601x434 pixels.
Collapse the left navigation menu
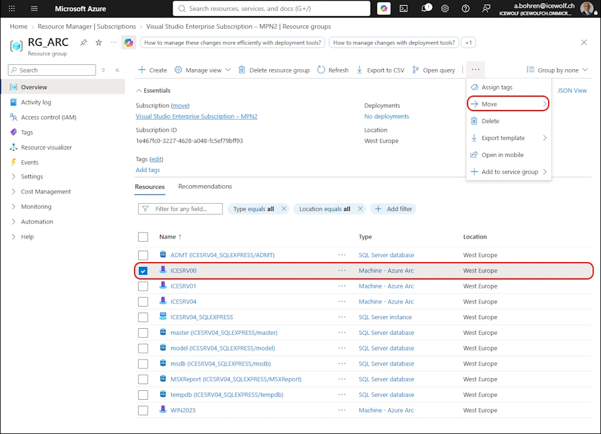tap(117, 70)
